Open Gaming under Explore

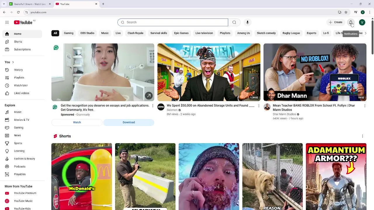pos(22,127)
